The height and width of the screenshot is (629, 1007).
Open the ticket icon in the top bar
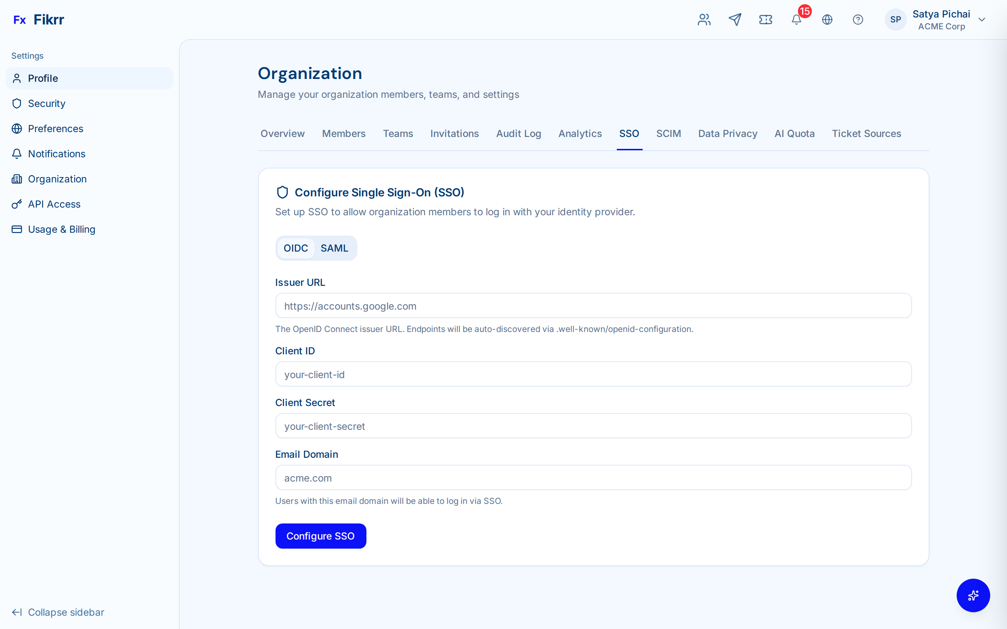click(766, 19)
